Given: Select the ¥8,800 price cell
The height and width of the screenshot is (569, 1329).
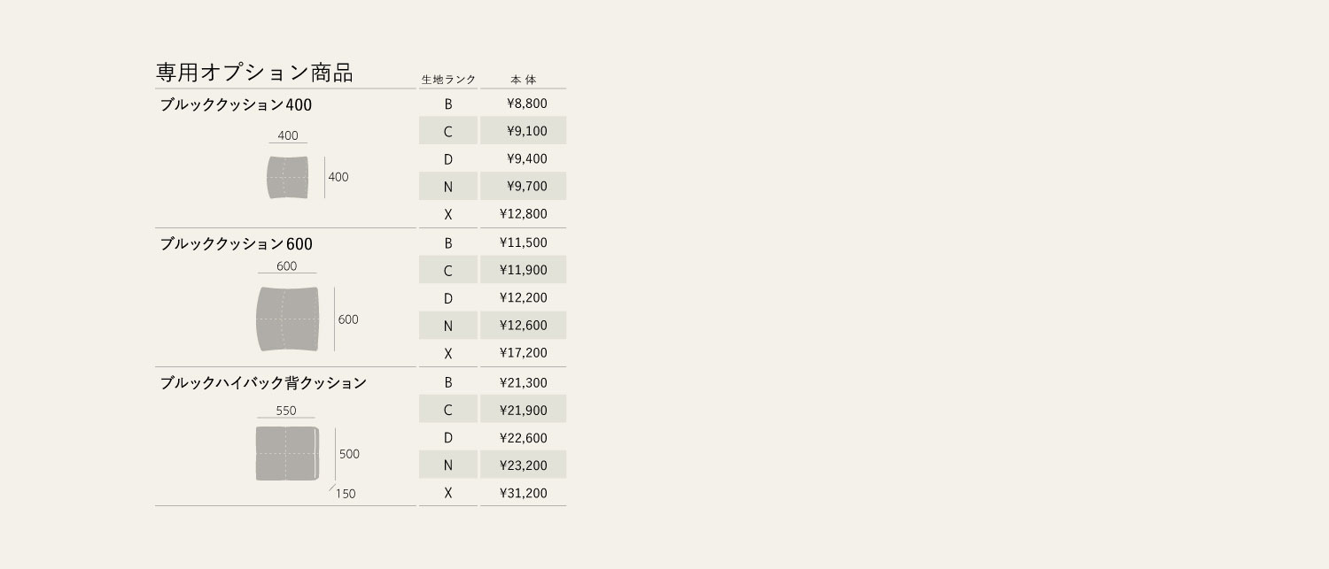Looking at the screenshot, I should click(x=527, y=104).
